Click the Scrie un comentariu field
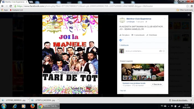The width and height of the screenshot is (194, 109). pyautogui.click(x=142, y=51)
